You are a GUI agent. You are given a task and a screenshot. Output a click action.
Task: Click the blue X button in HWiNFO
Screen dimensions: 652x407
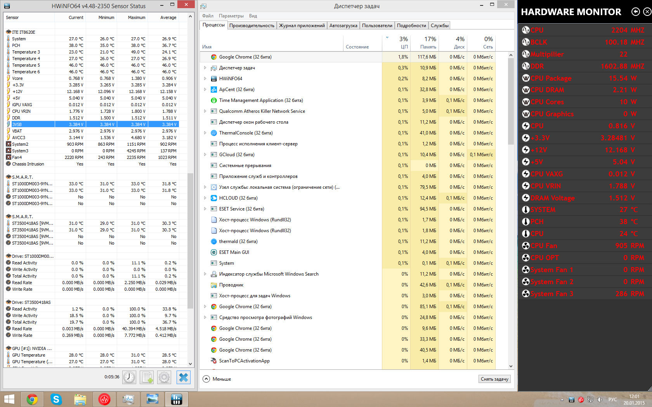[x=184, y=377]
